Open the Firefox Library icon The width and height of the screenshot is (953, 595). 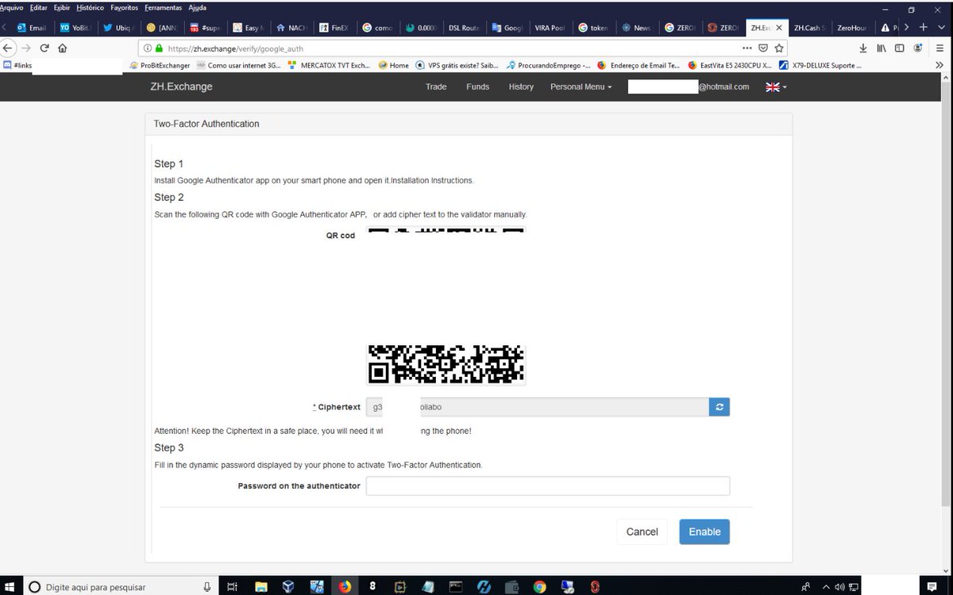[x=882, y=48]
